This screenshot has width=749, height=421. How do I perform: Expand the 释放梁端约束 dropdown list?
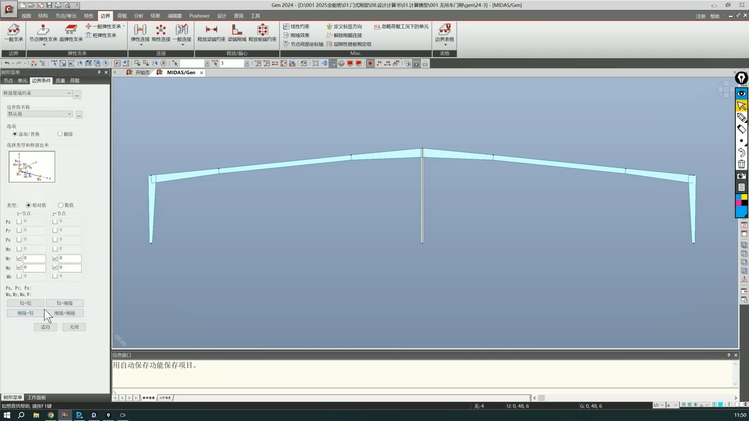(69, 93)
